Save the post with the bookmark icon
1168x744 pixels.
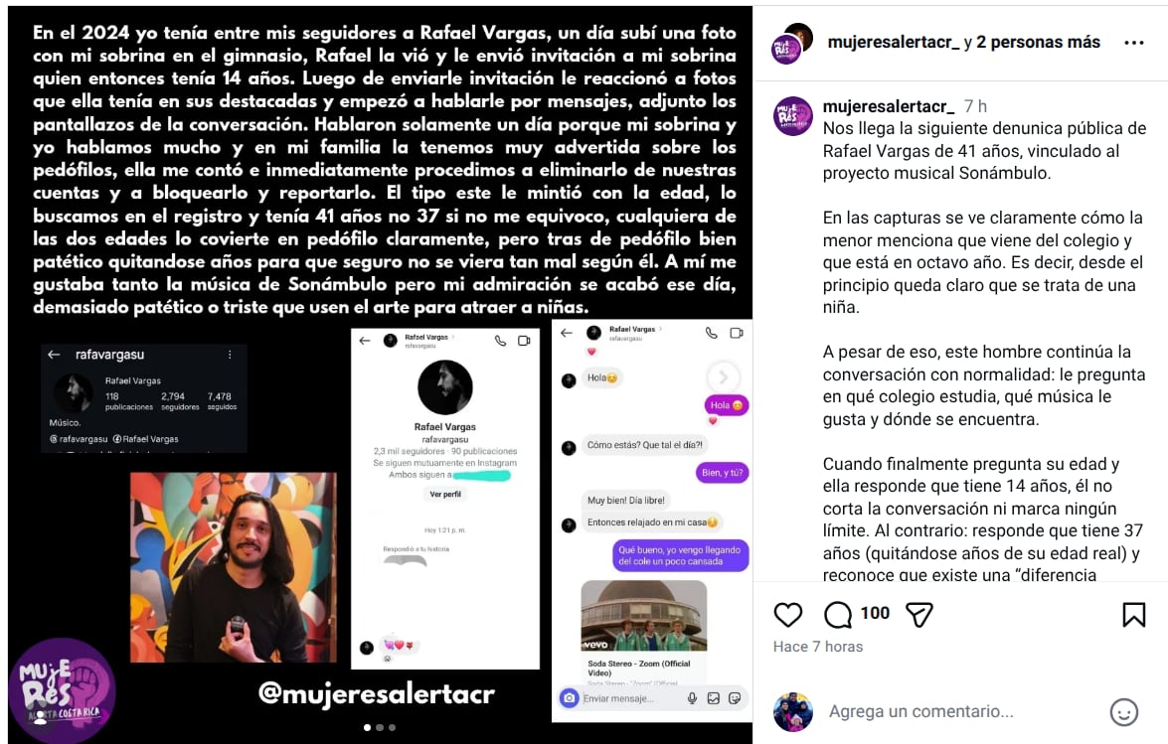[1133, 615]
